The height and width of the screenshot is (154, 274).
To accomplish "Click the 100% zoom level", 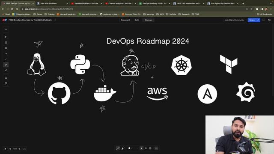I will pos(15,149).
